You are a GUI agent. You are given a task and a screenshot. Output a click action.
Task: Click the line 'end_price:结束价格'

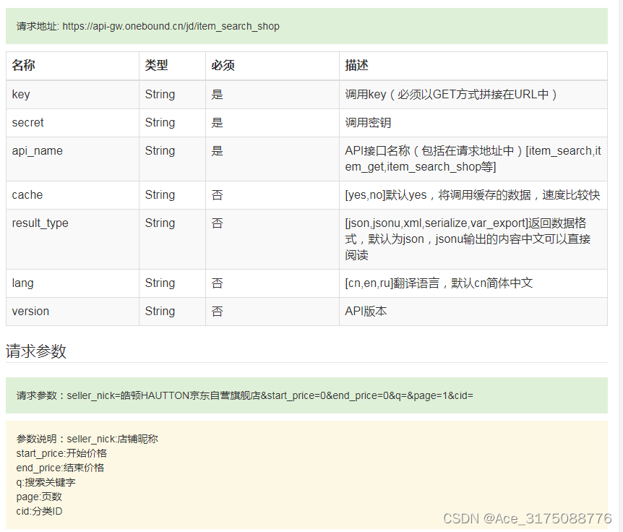click(x=60, y=468)
